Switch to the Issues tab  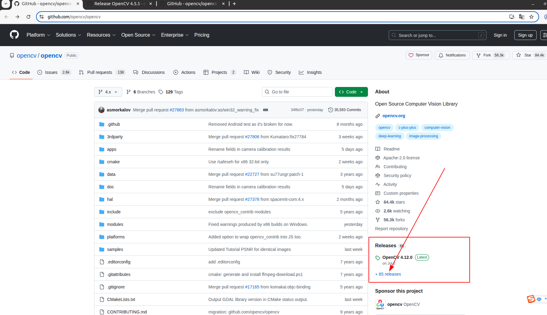point(54,72)
